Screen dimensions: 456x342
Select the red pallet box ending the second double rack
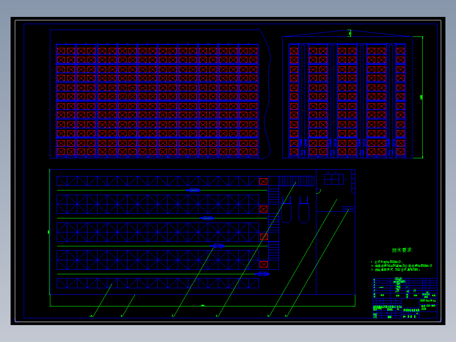coord(264,209)
